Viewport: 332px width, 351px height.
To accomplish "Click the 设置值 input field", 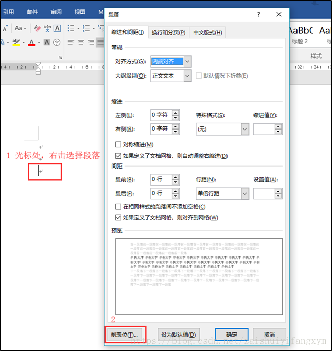I will (x=264, y=194).
